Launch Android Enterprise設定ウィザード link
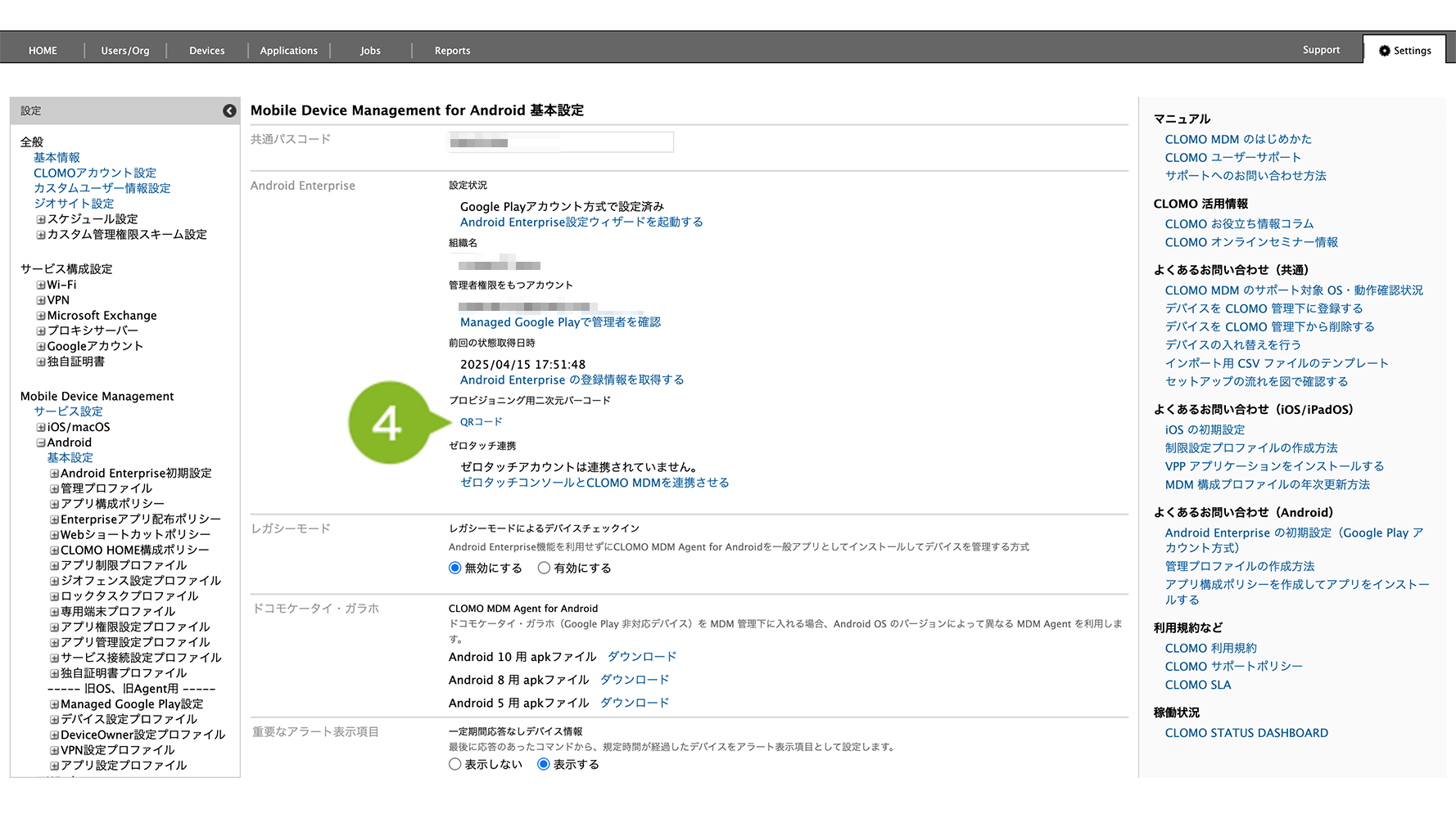Screen dimensions: 1456x818 pos(581,222)
